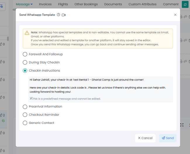
Task: Click the green refresh button
Action: point(185,4)
